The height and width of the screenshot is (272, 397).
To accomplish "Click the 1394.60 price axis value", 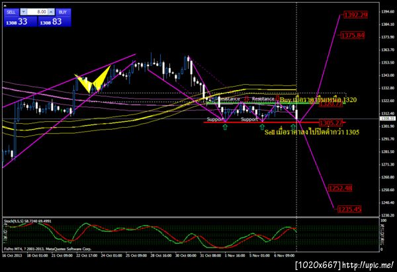I will click(x=388, y=12).
